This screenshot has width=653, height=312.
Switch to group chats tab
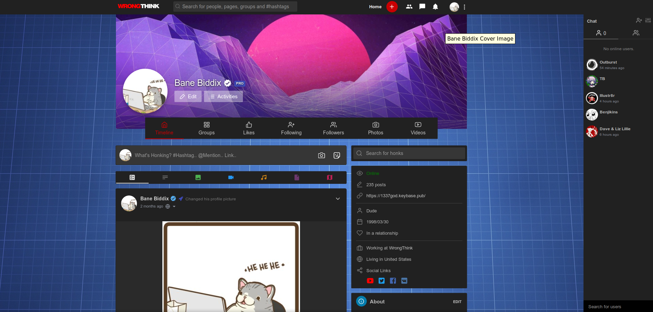636,33
